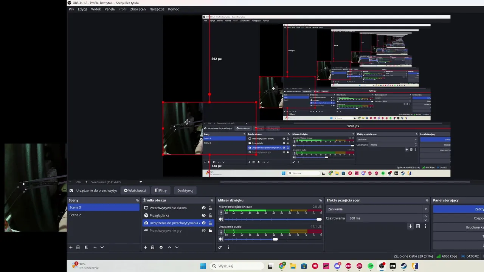Viewport: 484px width, 272px height.
Task: Open audio mixer three-dot menu at bottom
Action: tap(228, 247)
